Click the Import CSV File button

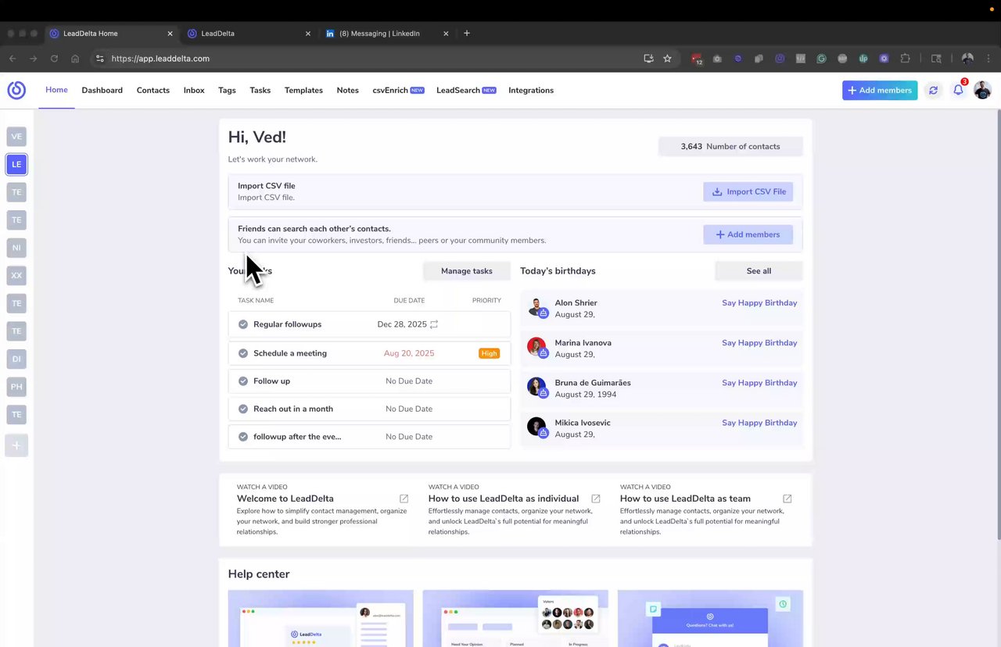748,191
